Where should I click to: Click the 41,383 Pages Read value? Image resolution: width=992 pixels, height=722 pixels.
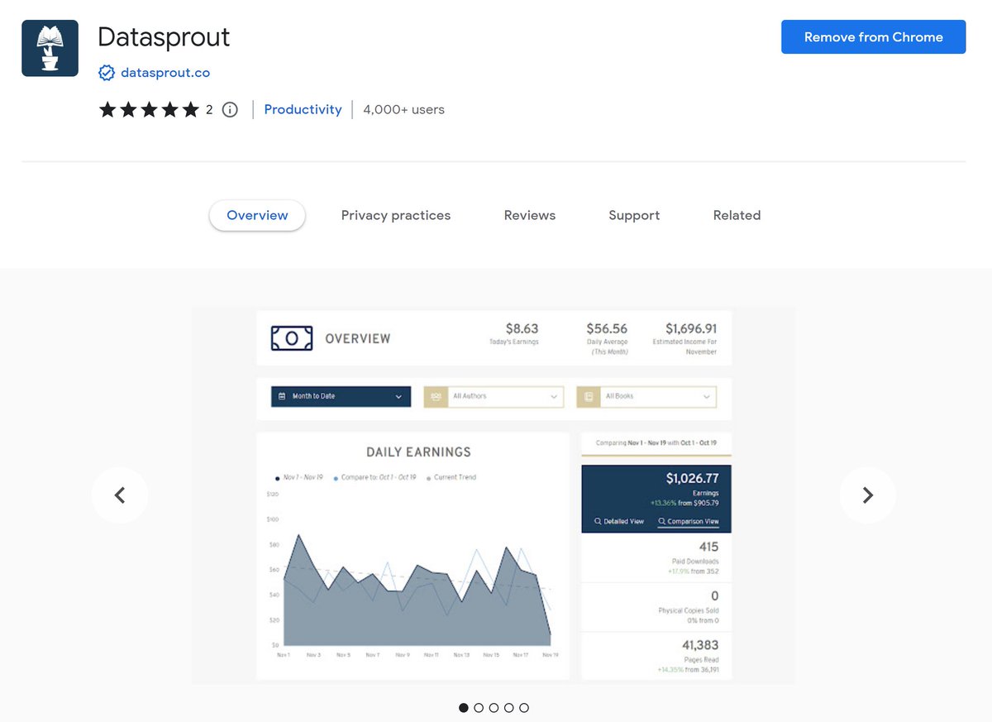pyautogui.click(x=700, y=645)
